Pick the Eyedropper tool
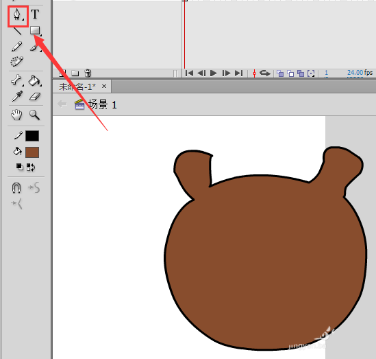376x359 pixels. pos(17,96)
